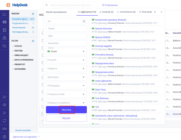
Task: Open FILTRY settings gear icon
Action: 33,41
